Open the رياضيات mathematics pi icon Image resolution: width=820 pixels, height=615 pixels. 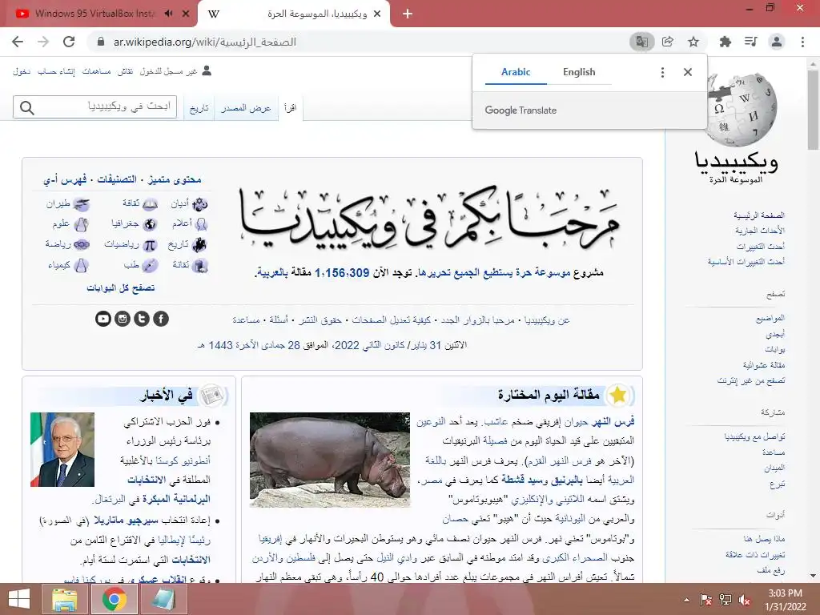pos(150,245)
